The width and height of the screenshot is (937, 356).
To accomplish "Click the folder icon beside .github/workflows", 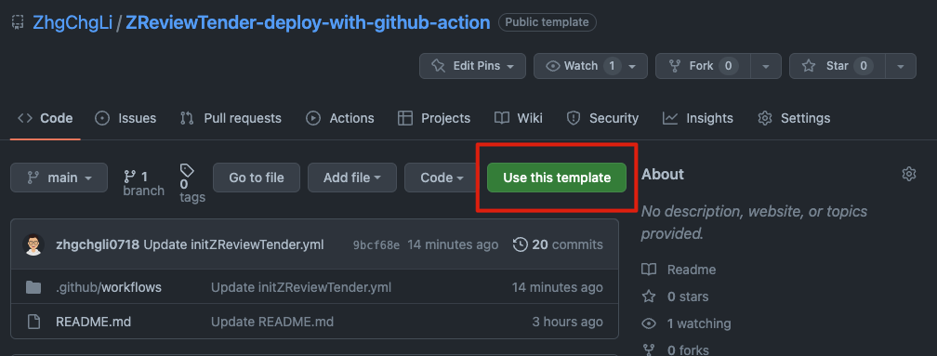I will point(33,287).
